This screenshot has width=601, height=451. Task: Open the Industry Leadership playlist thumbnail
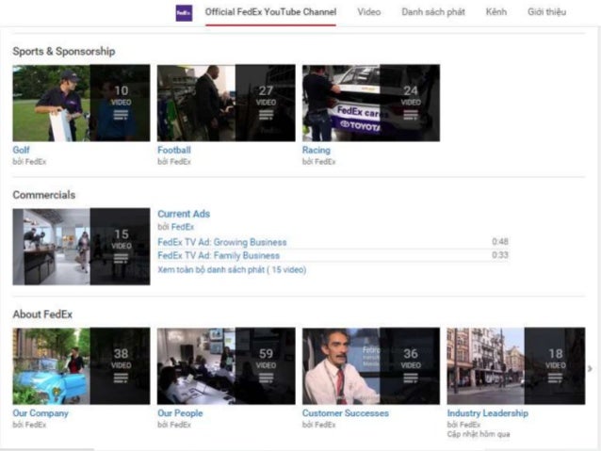(x=516, y=366)
